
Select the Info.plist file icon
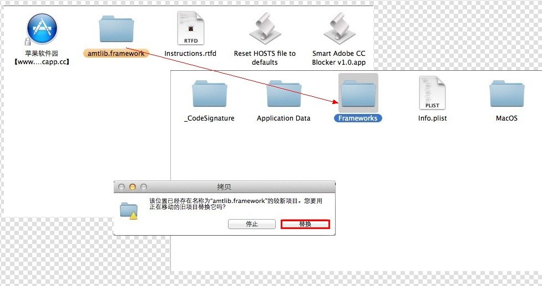(x=432, y=93)
